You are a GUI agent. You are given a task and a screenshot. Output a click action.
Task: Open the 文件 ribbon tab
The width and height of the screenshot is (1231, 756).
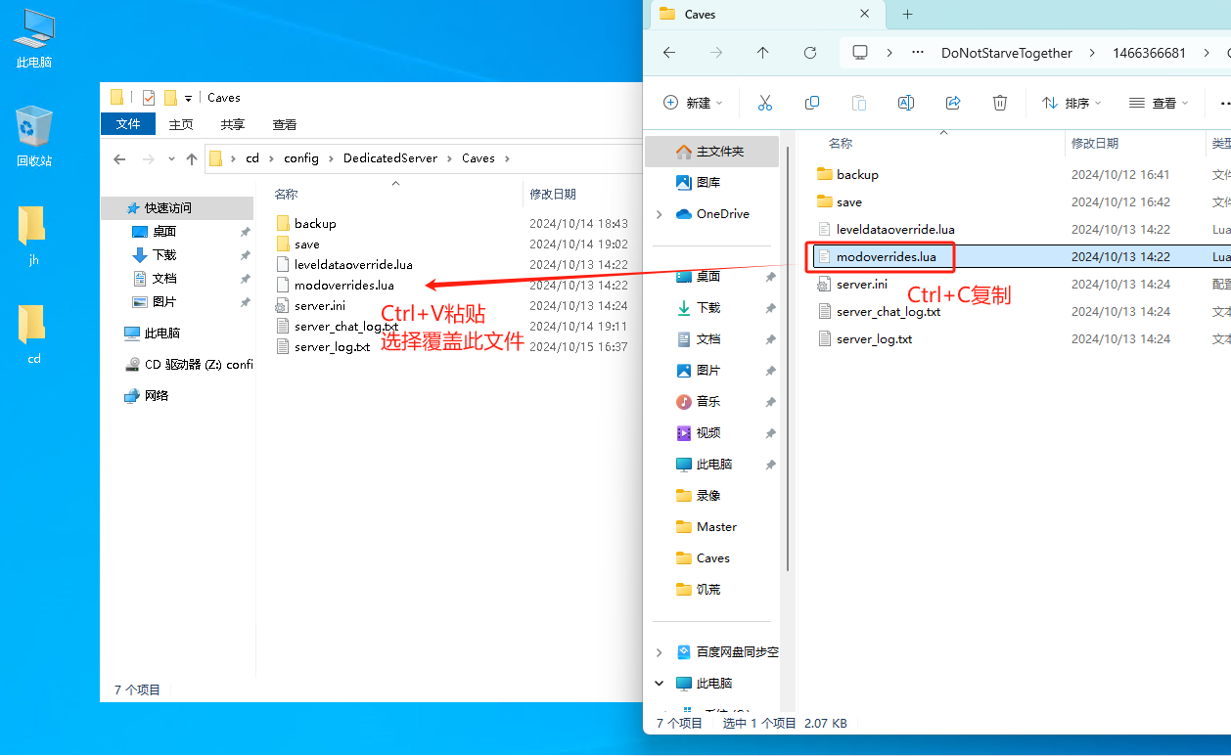128,124
